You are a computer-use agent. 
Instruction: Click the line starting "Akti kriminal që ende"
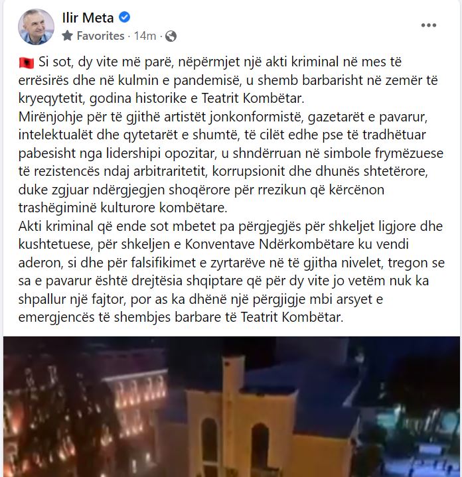[x=231, y=226]
